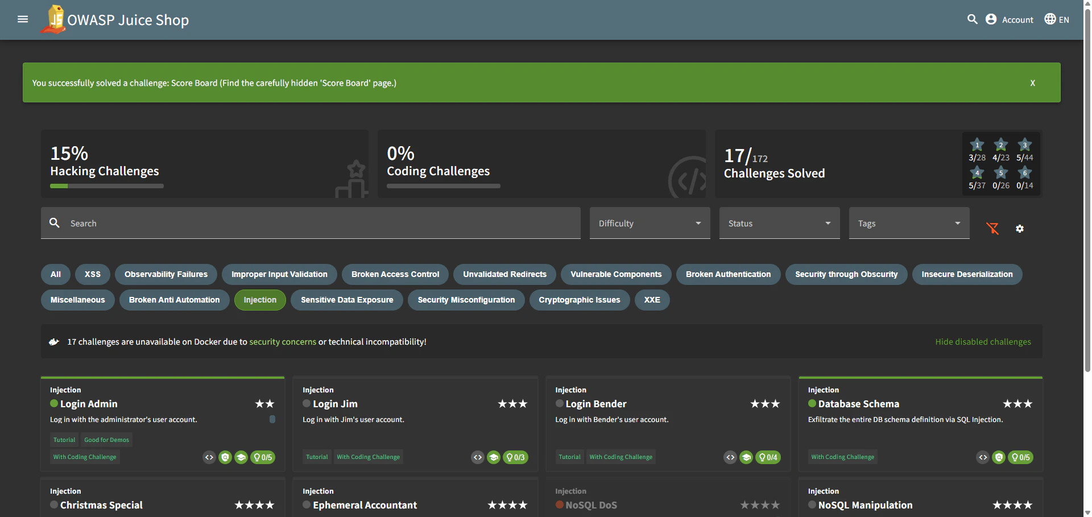This screenshot has width=1092, height=517.
Task: Select the XXE category chip
Action: pyautogui.click(x=652, y=300)
